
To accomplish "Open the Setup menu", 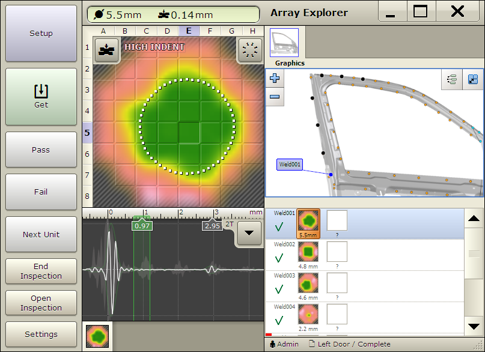I will pos(41,34).
